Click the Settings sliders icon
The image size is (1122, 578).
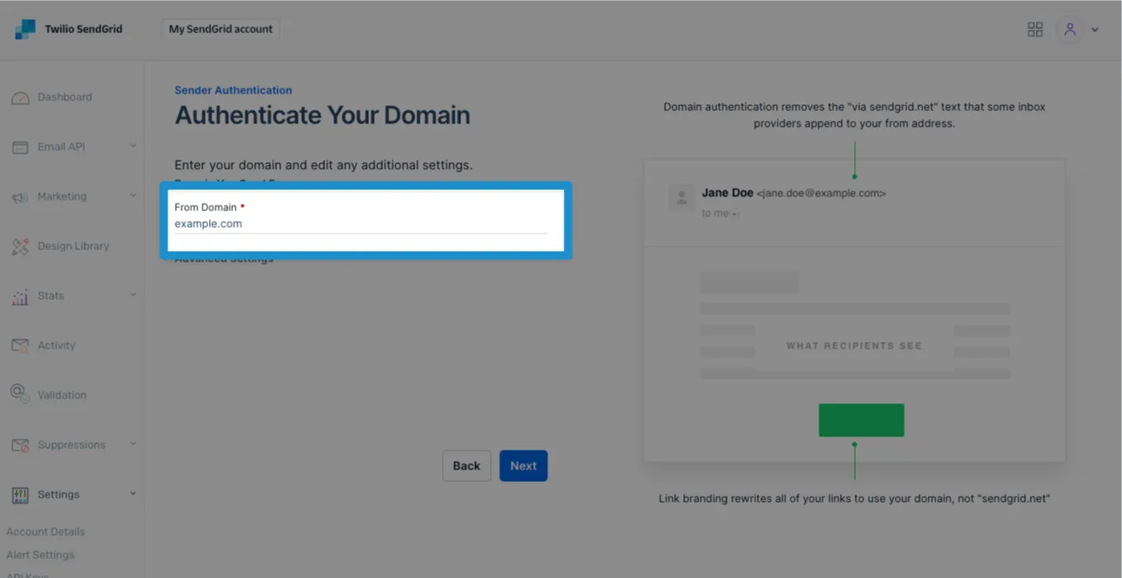coord(20,495)
